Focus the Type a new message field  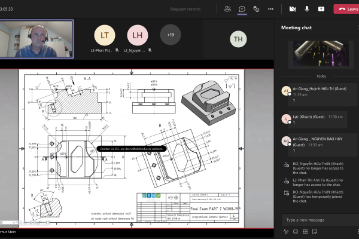click(x=317, y=219)
